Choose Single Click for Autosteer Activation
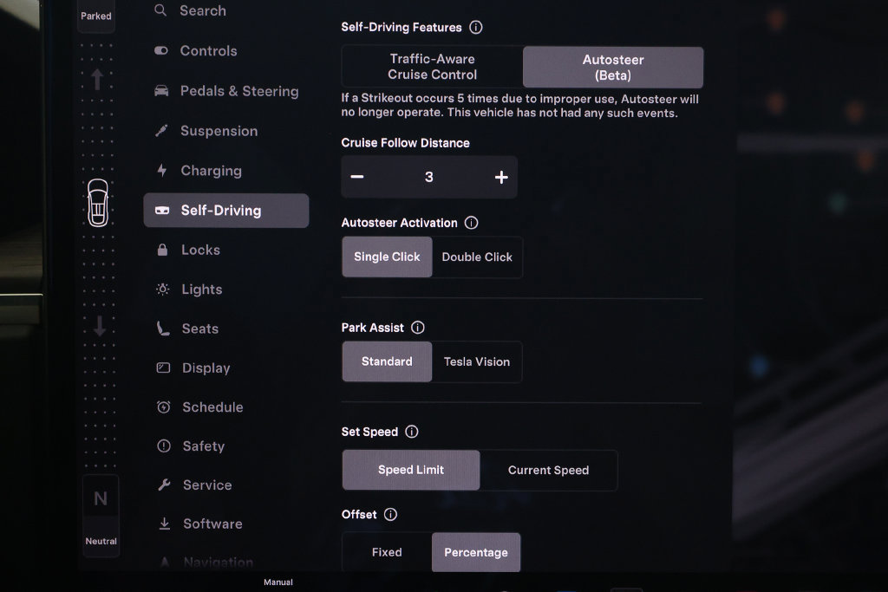This screenshot has height=592, width=888. click(387, 257)
